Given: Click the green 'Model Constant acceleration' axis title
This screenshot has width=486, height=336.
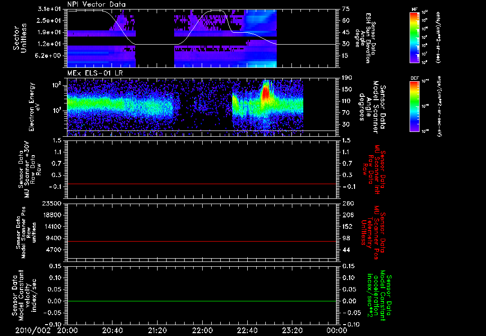Looking at the screenshot, I should [x=380, y=296].
